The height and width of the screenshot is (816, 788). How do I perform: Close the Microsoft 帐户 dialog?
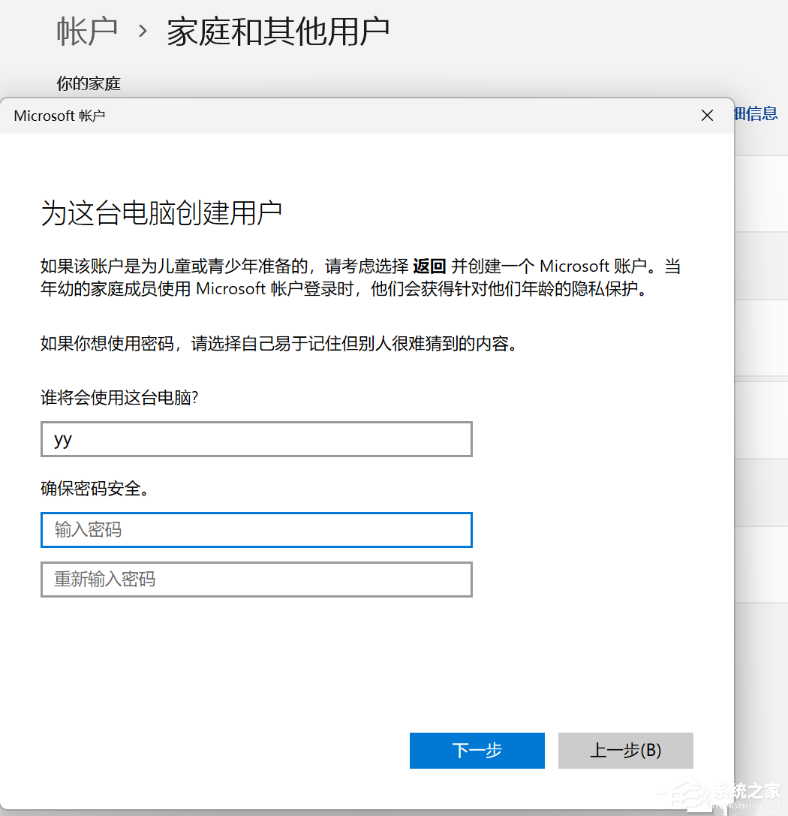706,116
